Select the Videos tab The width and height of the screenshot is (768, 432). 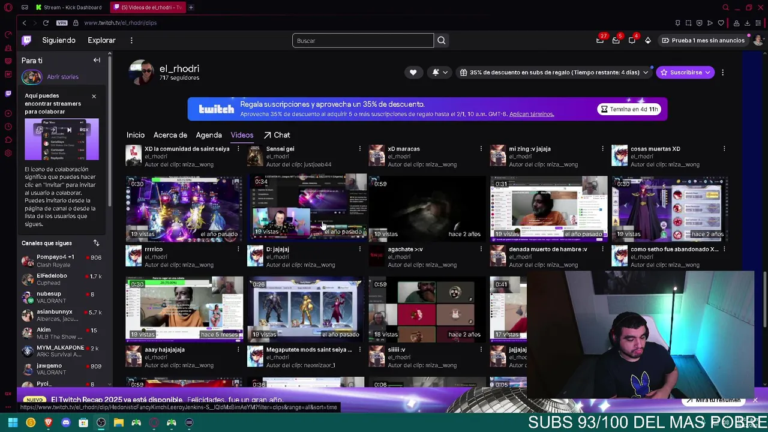242,135
